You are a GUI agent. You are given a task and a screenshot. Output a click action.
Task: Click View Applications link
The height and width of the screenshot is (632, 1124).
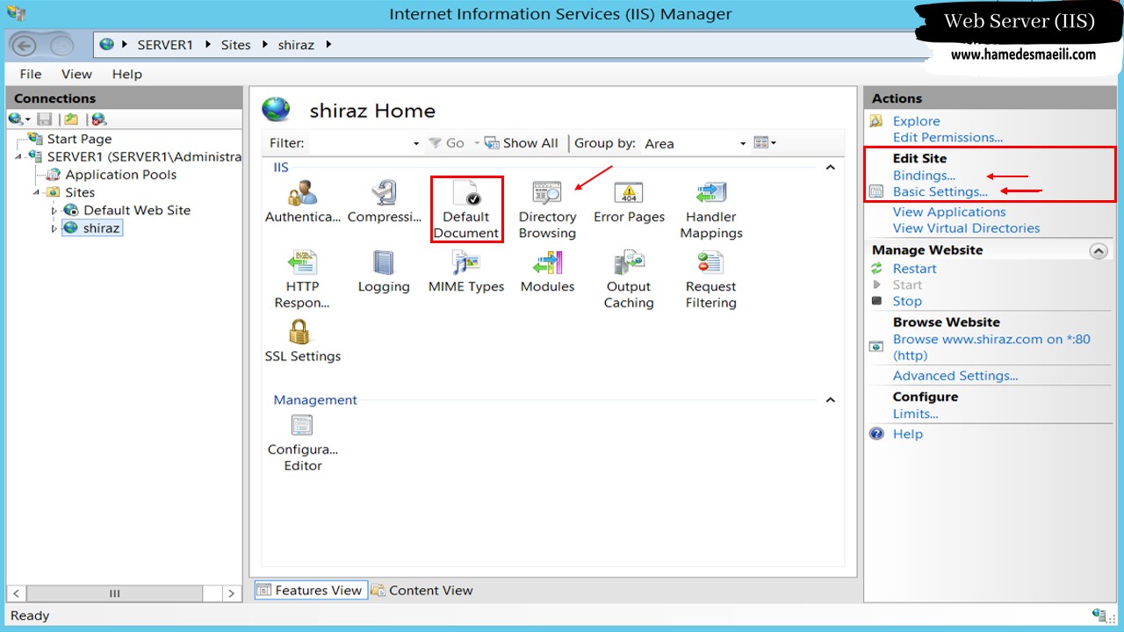coord(949,212)
